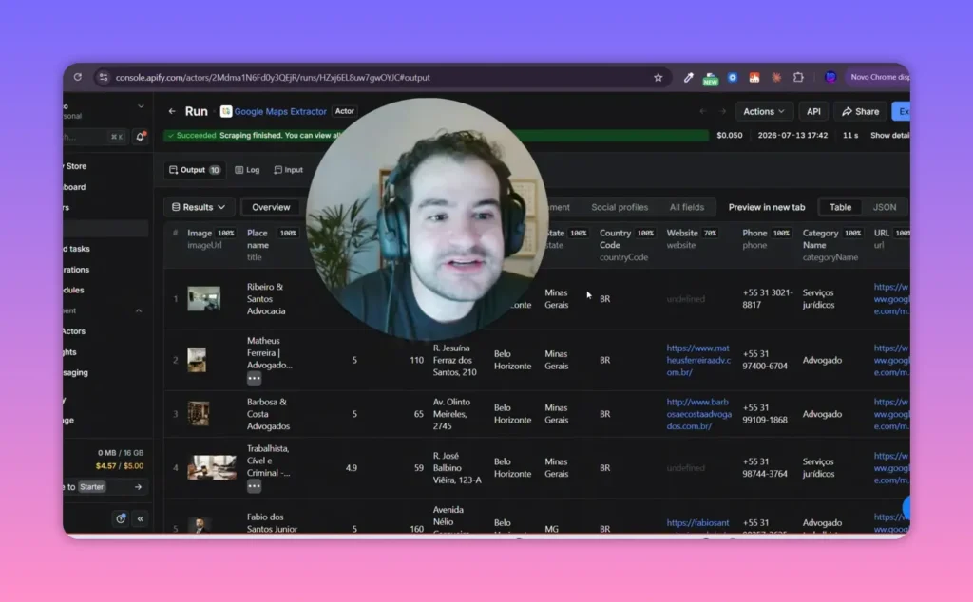973x602 pixels.
Task: Open the Actions dropdown menu
Action: (x=764, y=112)
